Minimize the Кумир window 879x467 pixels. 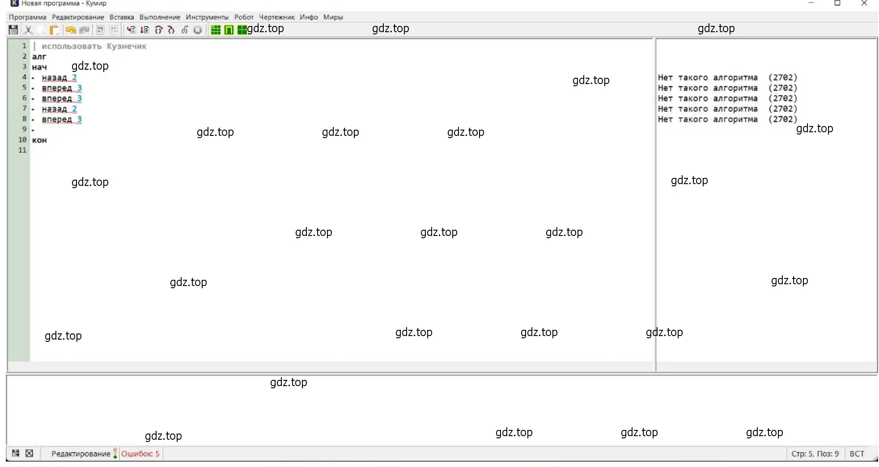coord(811,3)
